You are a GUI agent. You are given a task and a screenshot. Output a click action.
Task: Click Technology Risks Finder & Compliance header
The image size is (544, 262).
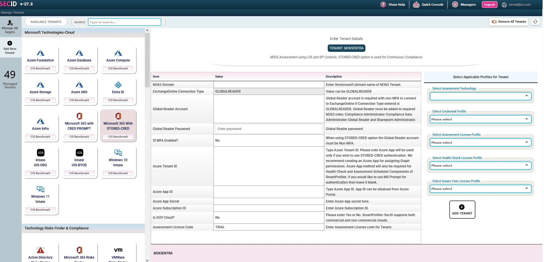point(83,228)
